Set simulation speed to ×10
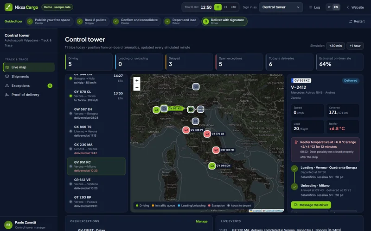Screen dimensions: 371x231 (x=233, y=7)
